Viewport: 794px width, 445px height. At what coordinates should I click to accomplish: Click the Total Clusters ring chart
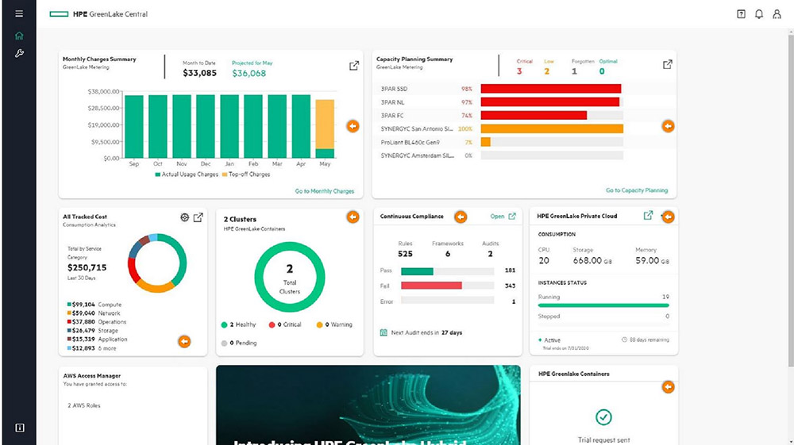pos(289,277)
